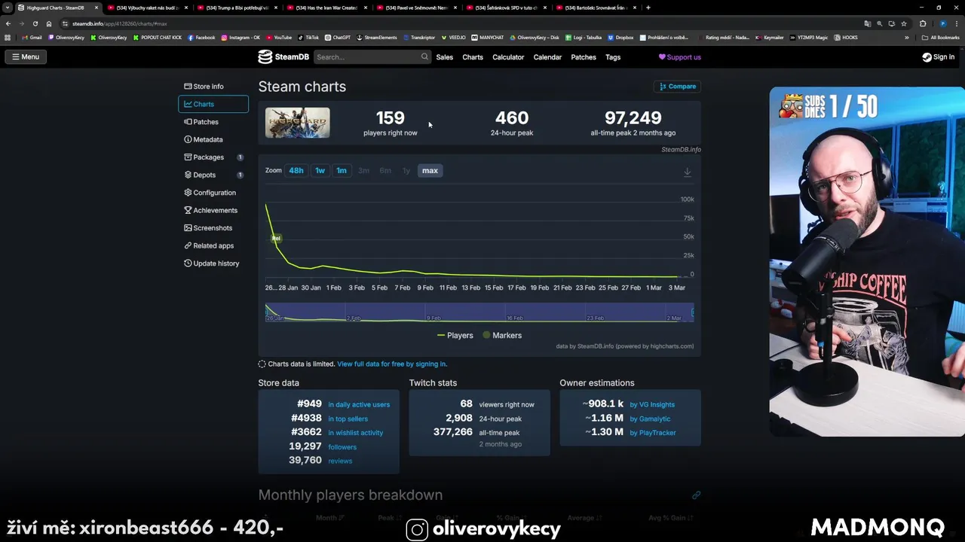
Task: Select Screenshots in sidebar
Action: coord(213,228)
